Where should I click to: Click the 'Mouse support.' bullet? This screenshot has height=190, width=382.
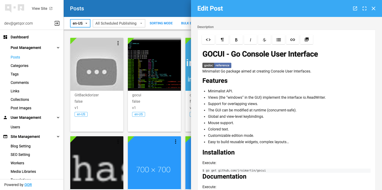[221, 123]
